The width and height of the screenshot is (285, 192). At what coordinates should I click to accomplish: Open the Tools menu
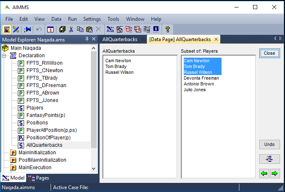coord(113,19)
